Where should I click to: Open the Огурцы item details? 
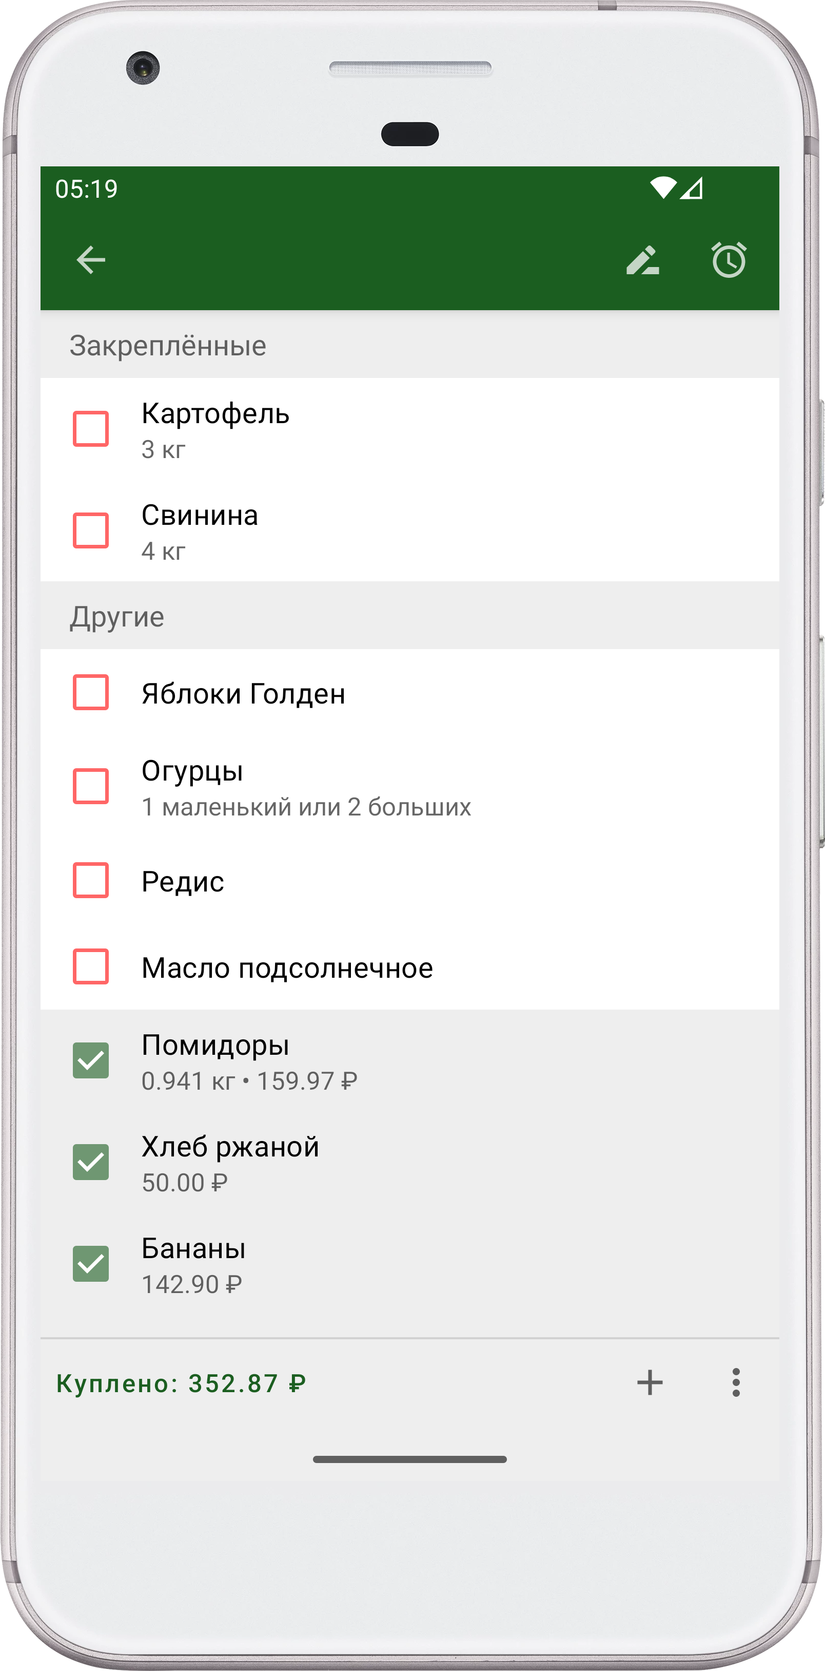[x=409, y=787]
